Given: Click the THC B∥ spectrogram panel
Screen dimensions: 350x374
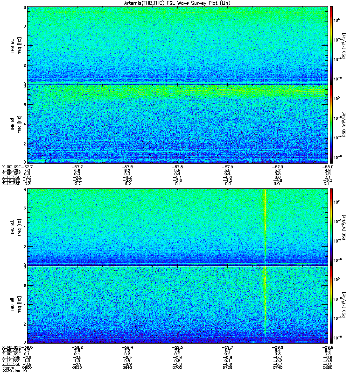Looking at the screenshot, I should tap(178, 305).
